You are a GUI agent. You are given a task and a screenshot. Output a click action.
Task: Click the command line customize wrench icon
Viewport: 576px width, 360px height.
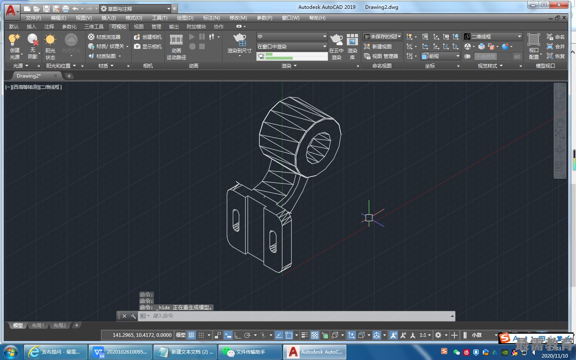[133, 316]
